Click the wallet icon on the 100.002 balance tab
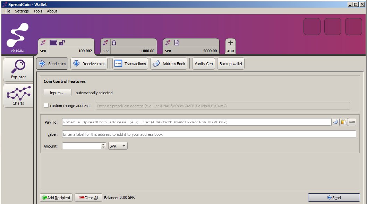This screenshot has height=204, width=367. click(x=53, y=42)
